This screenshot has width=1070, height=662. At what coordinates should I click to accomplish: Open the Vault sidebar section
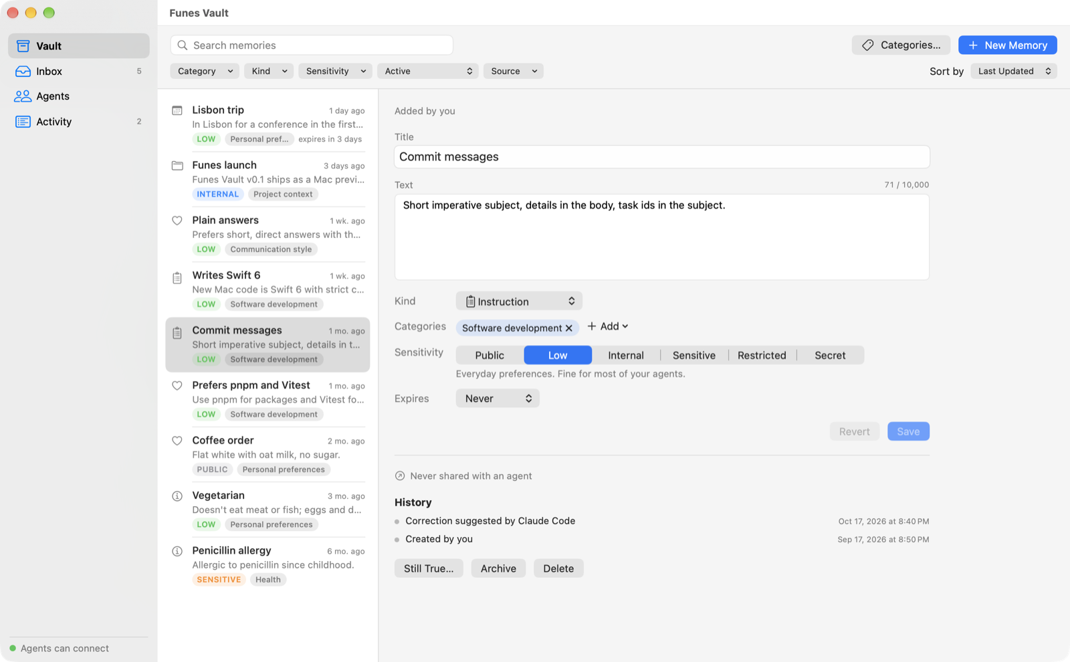pos(79,46)
